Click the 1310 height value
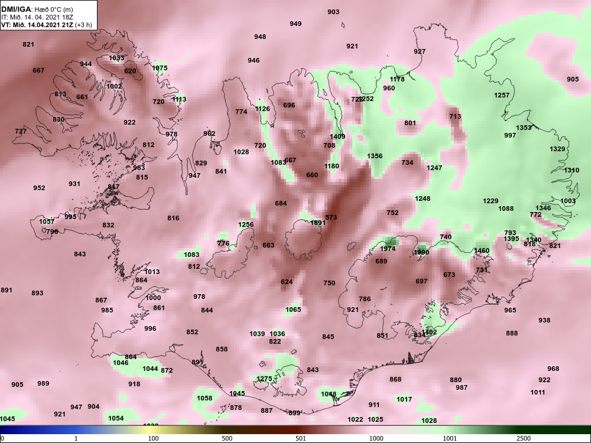 571,170
